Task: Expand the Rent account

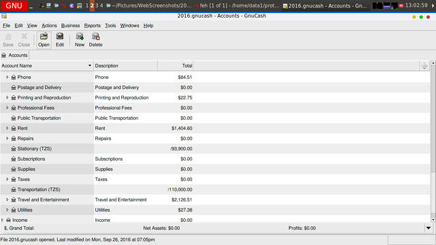Action: click(7, 129)
